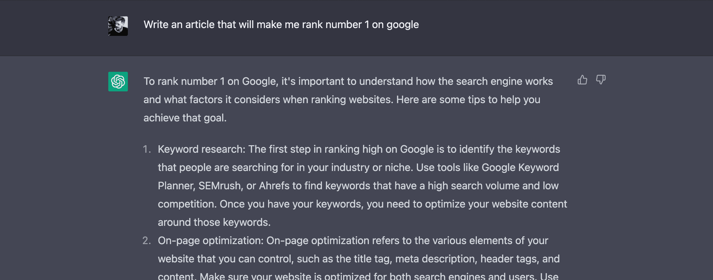Screen dimensions: 713x280
Task: Click the word "Ahrefs" in the response
Action: 274,186
